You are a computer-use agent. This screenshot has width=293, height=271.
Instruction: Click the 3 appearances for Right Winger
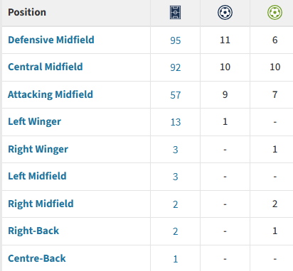[176, 150]
